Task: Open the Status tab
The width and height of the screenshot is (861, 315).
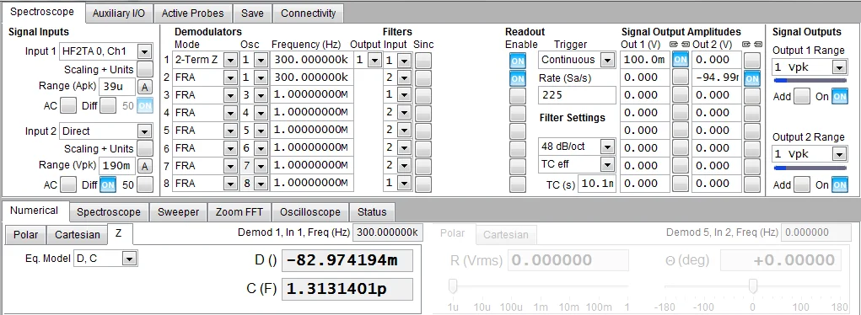Action: 372,212
